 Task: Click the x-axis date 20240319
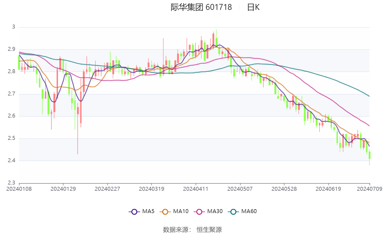[151, 189]
